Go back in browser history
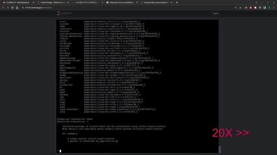The width and height of the screenshot is (277, 155). pos(3,8)
